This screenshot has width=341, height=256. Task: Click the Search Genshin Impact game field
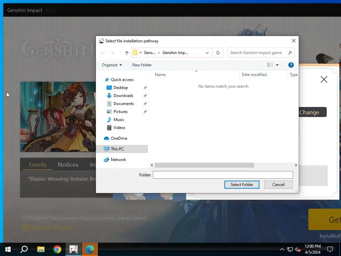point(261,53)
